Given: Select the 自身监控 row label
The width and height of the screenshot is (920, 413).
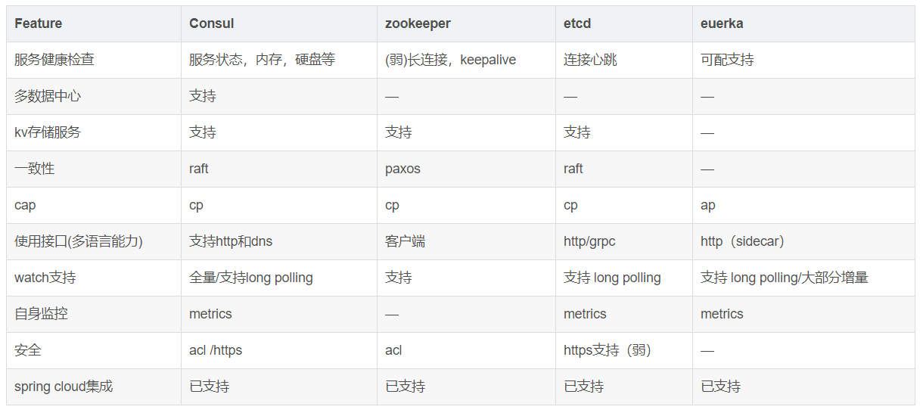Looking at the screenshot, I should (41, 314).
